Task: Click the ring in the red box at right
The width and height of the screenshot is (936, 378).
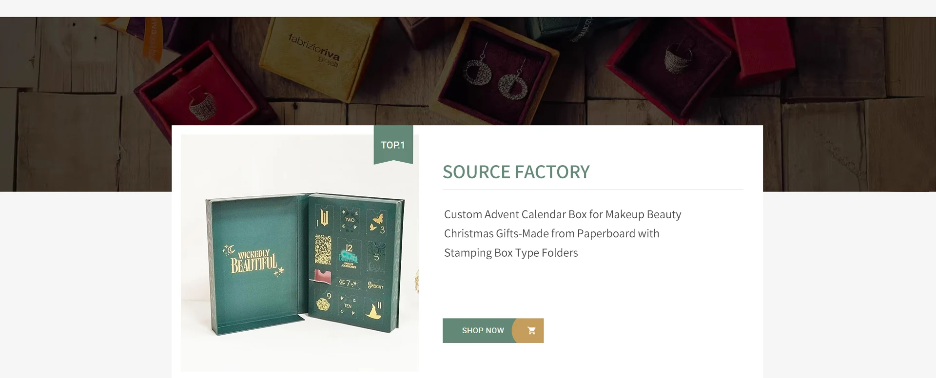Action: coord(677,57)
